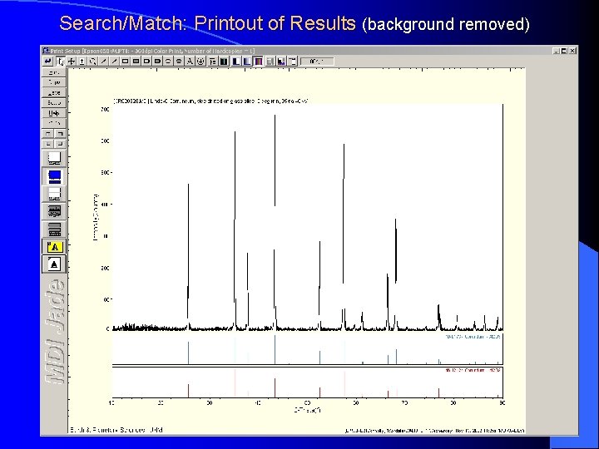Click the side button between Save and Help
Viewport: 599px width, 449px height.
pyautogui.click(x=54, y=103)
